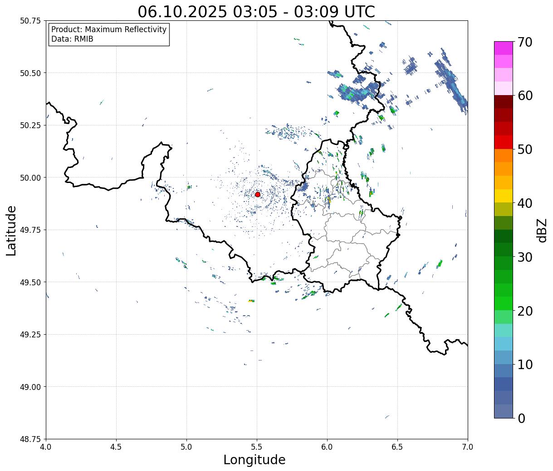Click the 'Latitude' axis label

pos(11,231)
